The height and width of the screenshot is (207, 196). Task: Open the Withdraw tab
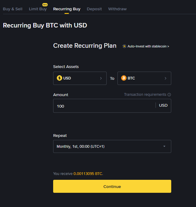(x=117, y=9)
